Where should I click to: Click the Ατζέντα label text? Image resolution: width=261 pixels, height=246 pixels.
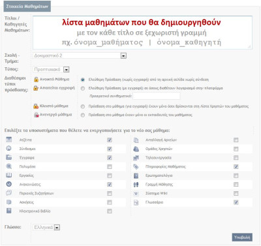coord(25,140)
